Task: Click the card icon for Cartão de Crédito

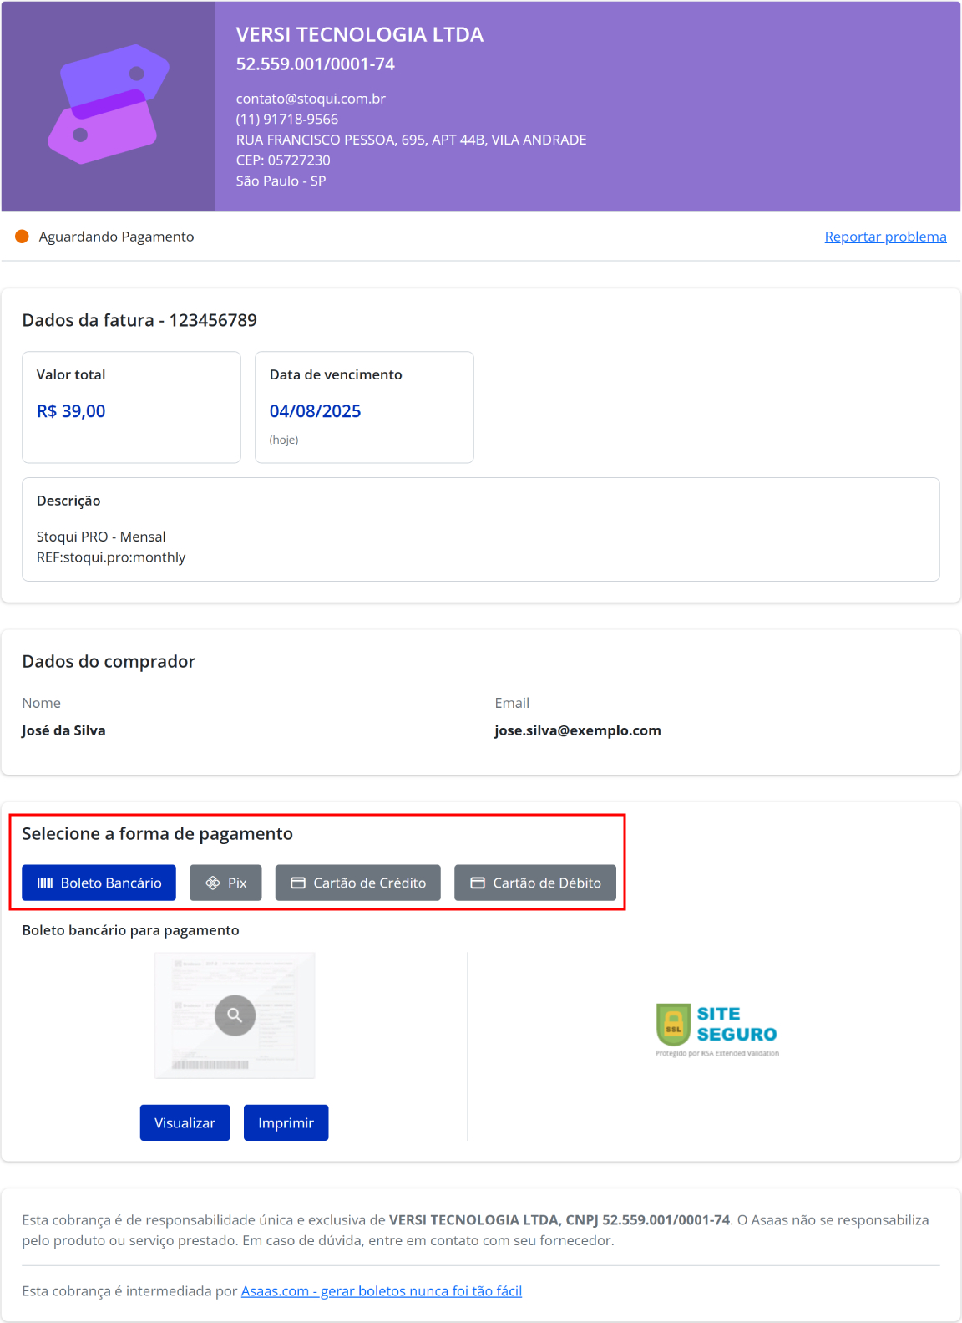Action: [x=297, y=883]
